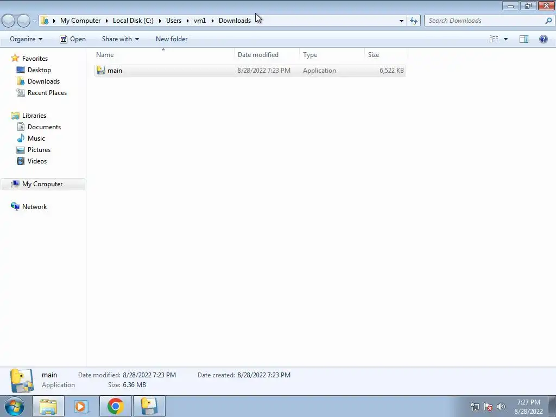Click the volume speaker tray icon
Image resolution: width=556 pixels, height=417 pixels.
[x=501, y=407]
